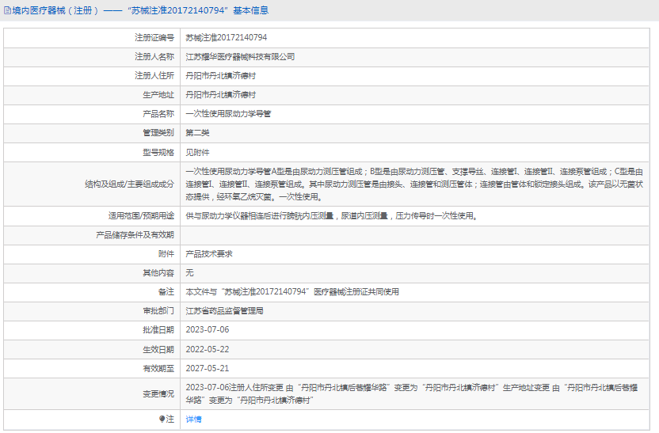Open the 详情 link in the 注 row
659x433 pixels.
(193, 419)
